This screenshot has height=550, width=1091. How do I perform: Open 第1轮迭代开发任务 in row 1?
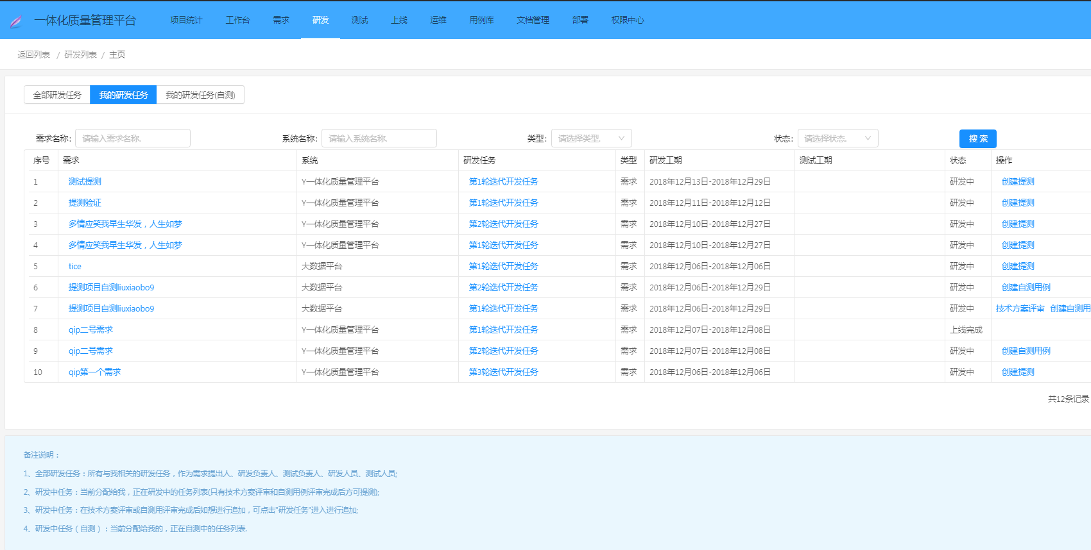tap(504, 181)
